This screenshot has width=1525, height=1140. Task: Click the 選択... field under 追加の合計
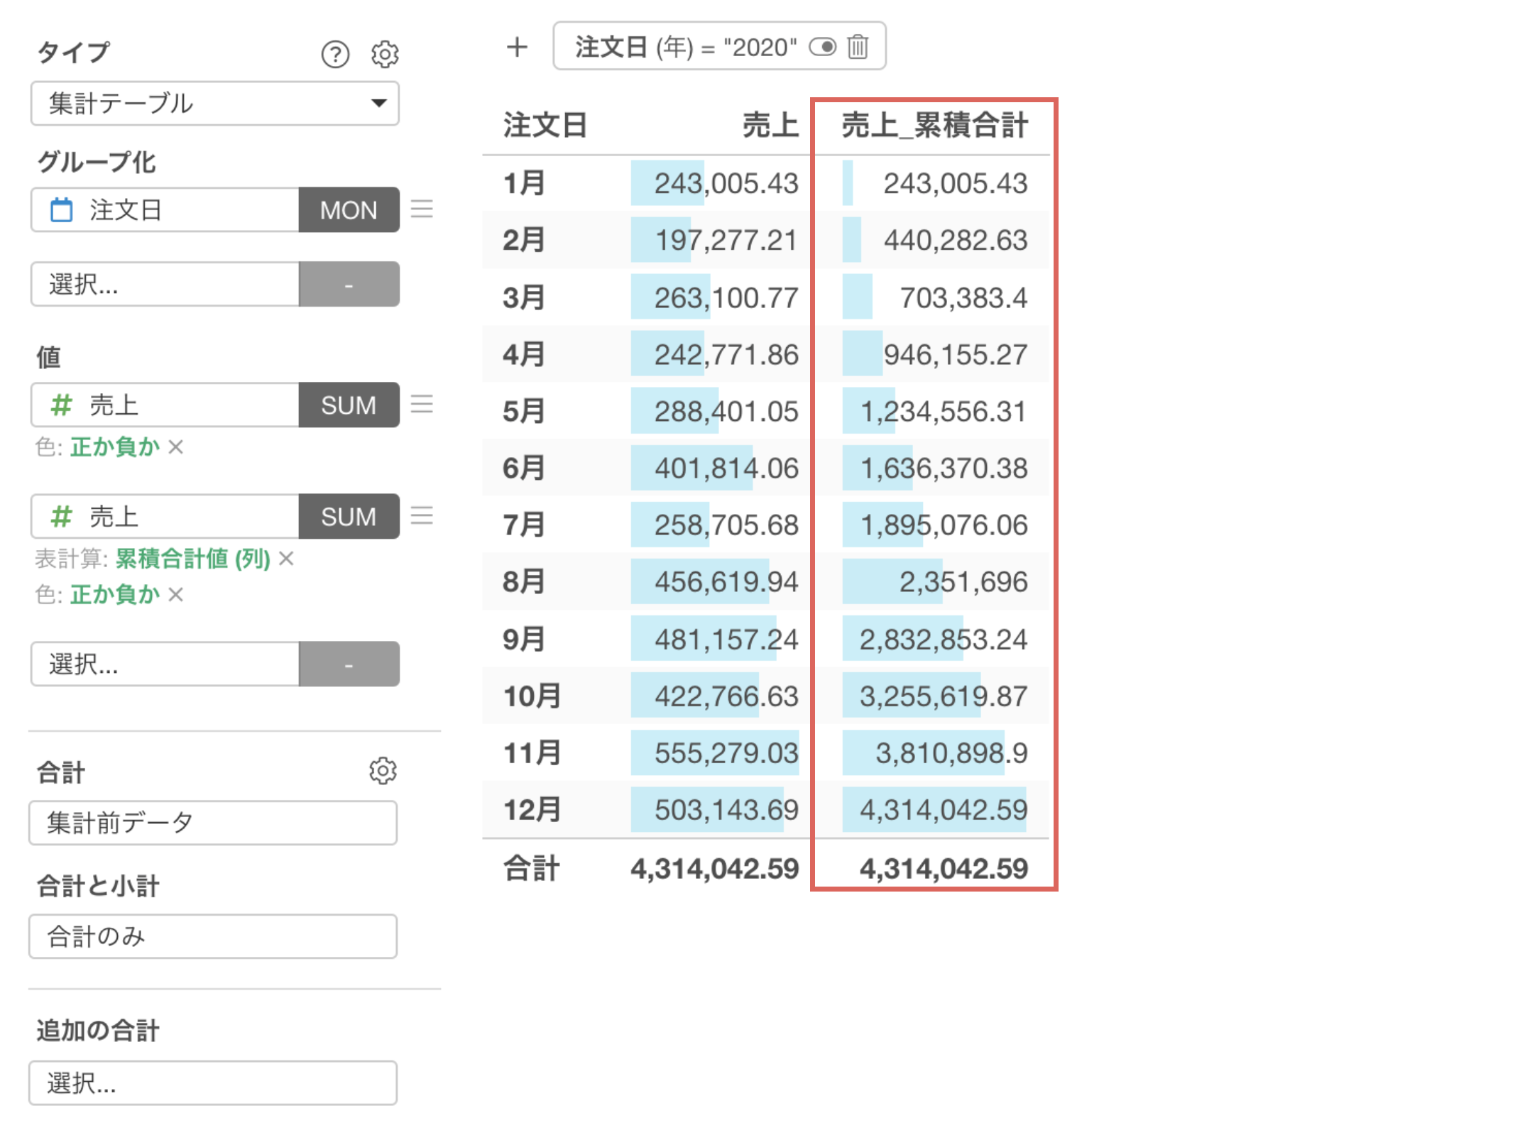213,1083
